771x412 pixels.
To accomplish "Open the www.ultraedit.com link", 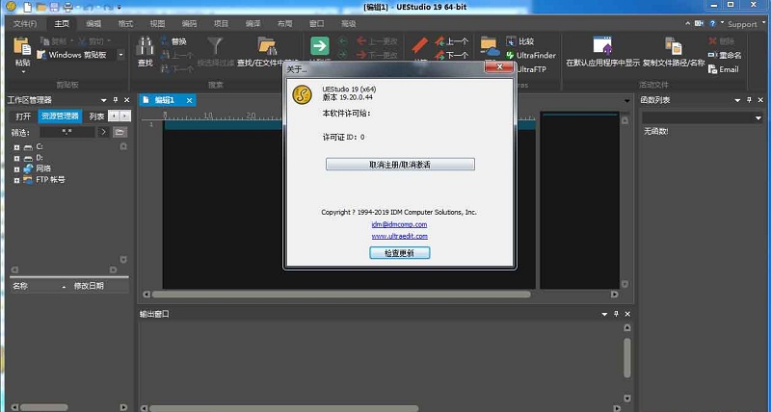I will tap(399, 236).
